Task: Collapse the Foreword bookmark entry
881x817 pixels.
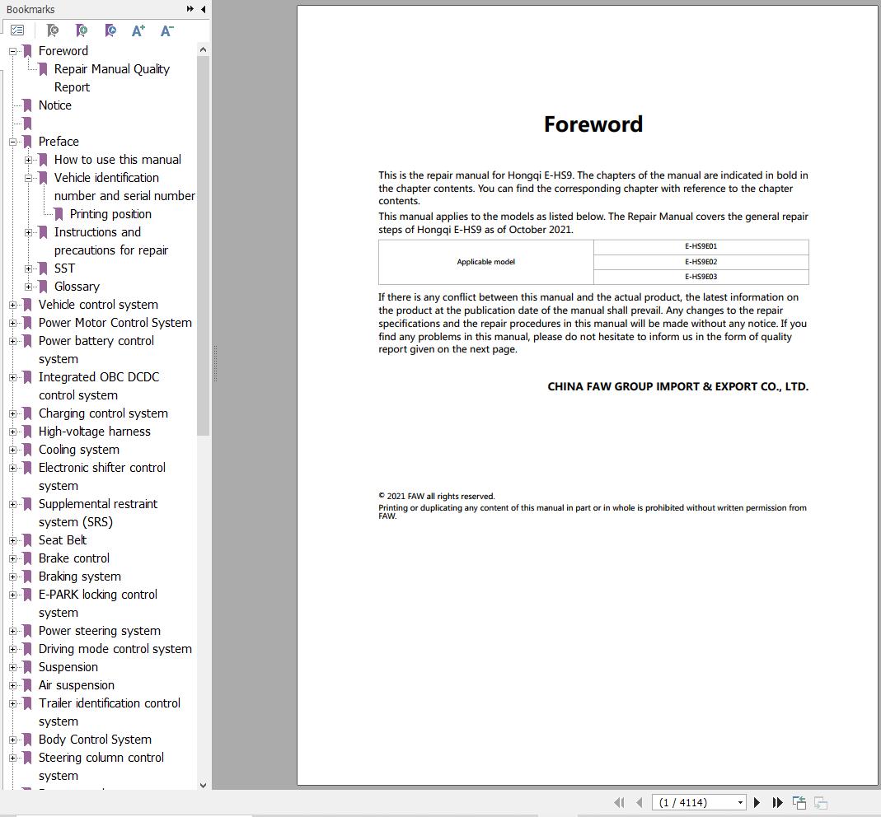Action: point(12,50)
